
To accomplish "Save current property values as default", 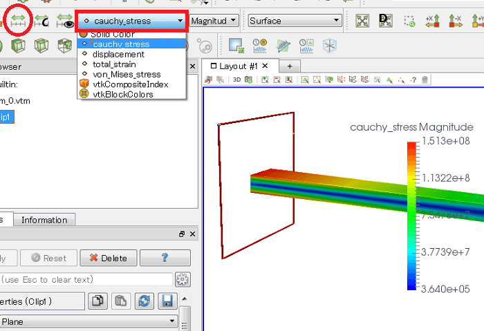I will tap(166, 301).
